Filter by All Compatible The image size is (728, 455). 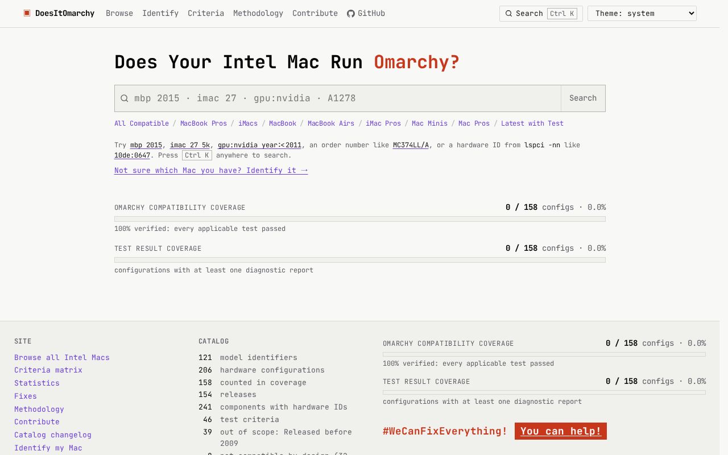coord(142,123)
